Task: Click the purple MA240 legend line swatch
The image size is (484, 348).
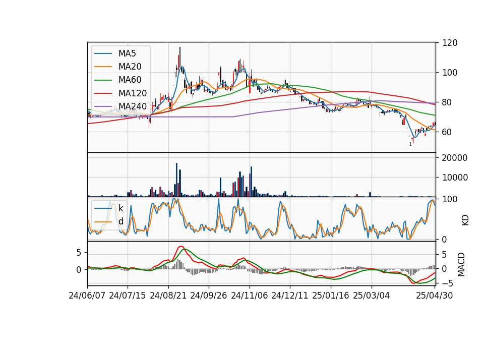Action: click(x=103, y=106)
